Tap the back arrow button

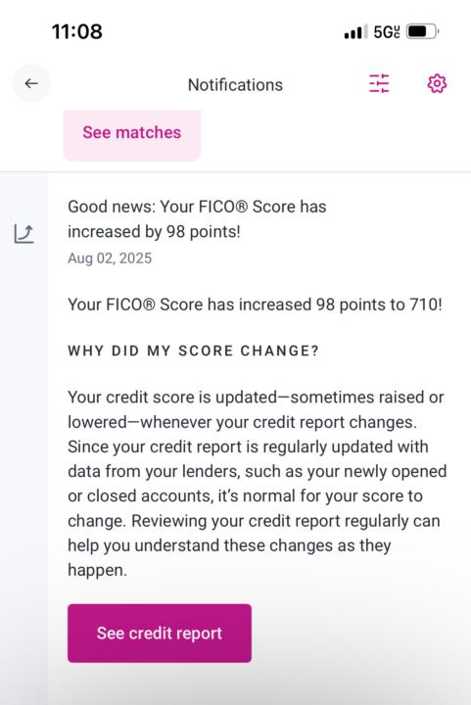click(31, 83)
